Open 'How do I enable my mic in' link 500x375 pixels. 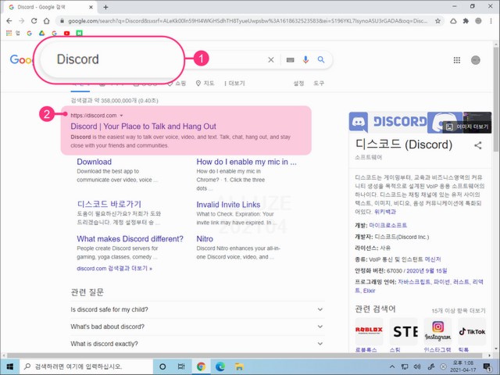coord(246,162)
